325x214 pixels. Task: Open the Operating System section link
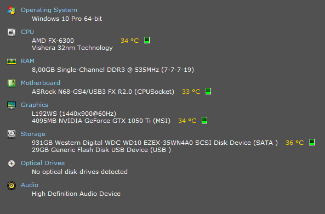(49, 10)
